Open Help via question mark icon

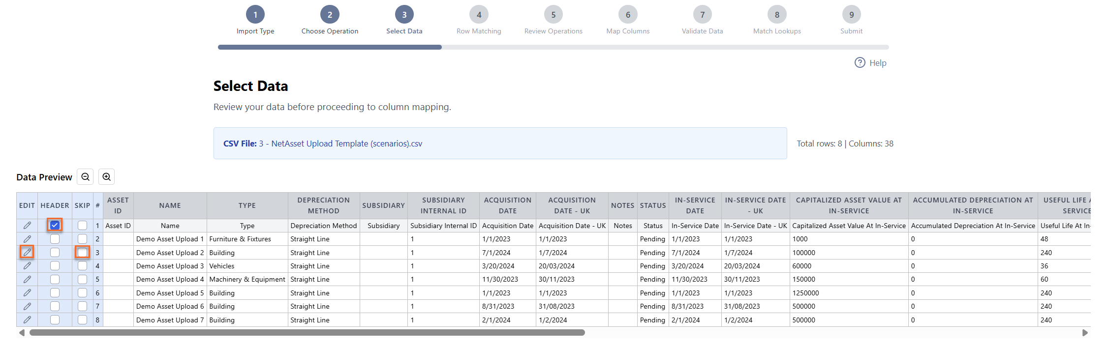[x=860, y=62]
